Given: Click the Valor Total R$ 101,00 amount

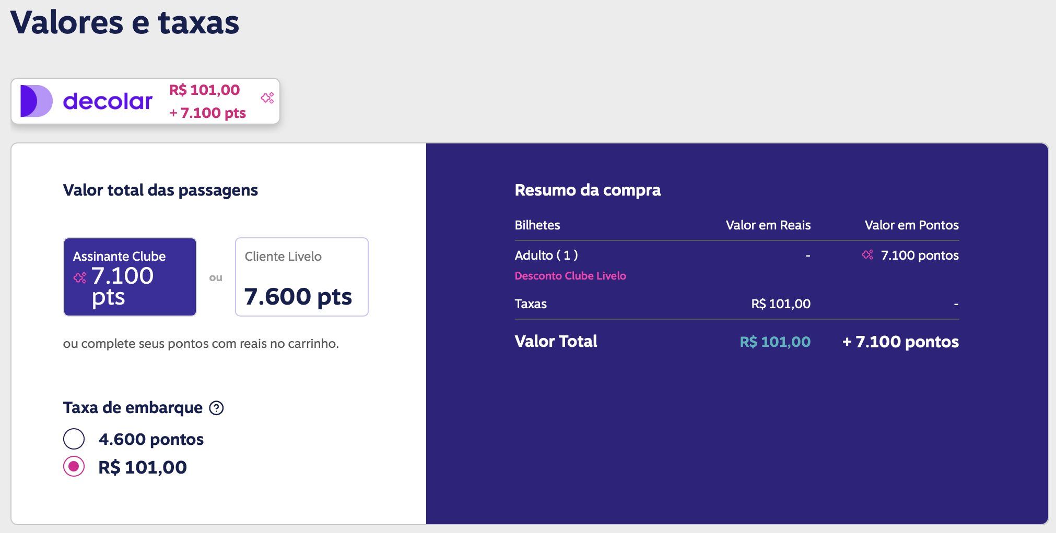Looking at the screenshot, I should 775,342.
